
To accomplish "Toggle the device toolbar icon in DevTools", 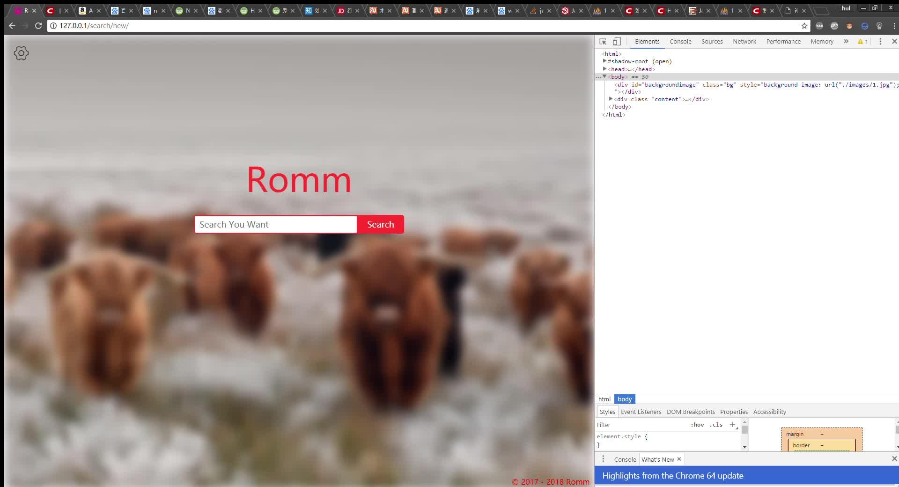I will pyautogui.click(x=617, y=41).
